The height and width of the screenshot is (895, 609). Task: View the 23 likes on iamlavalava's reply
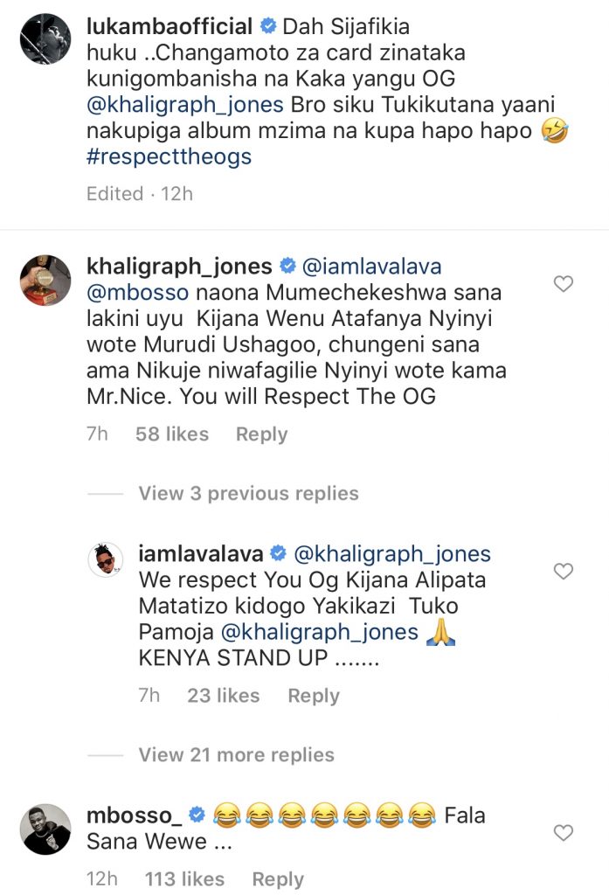pyautogui.click(x=223, y=696)
